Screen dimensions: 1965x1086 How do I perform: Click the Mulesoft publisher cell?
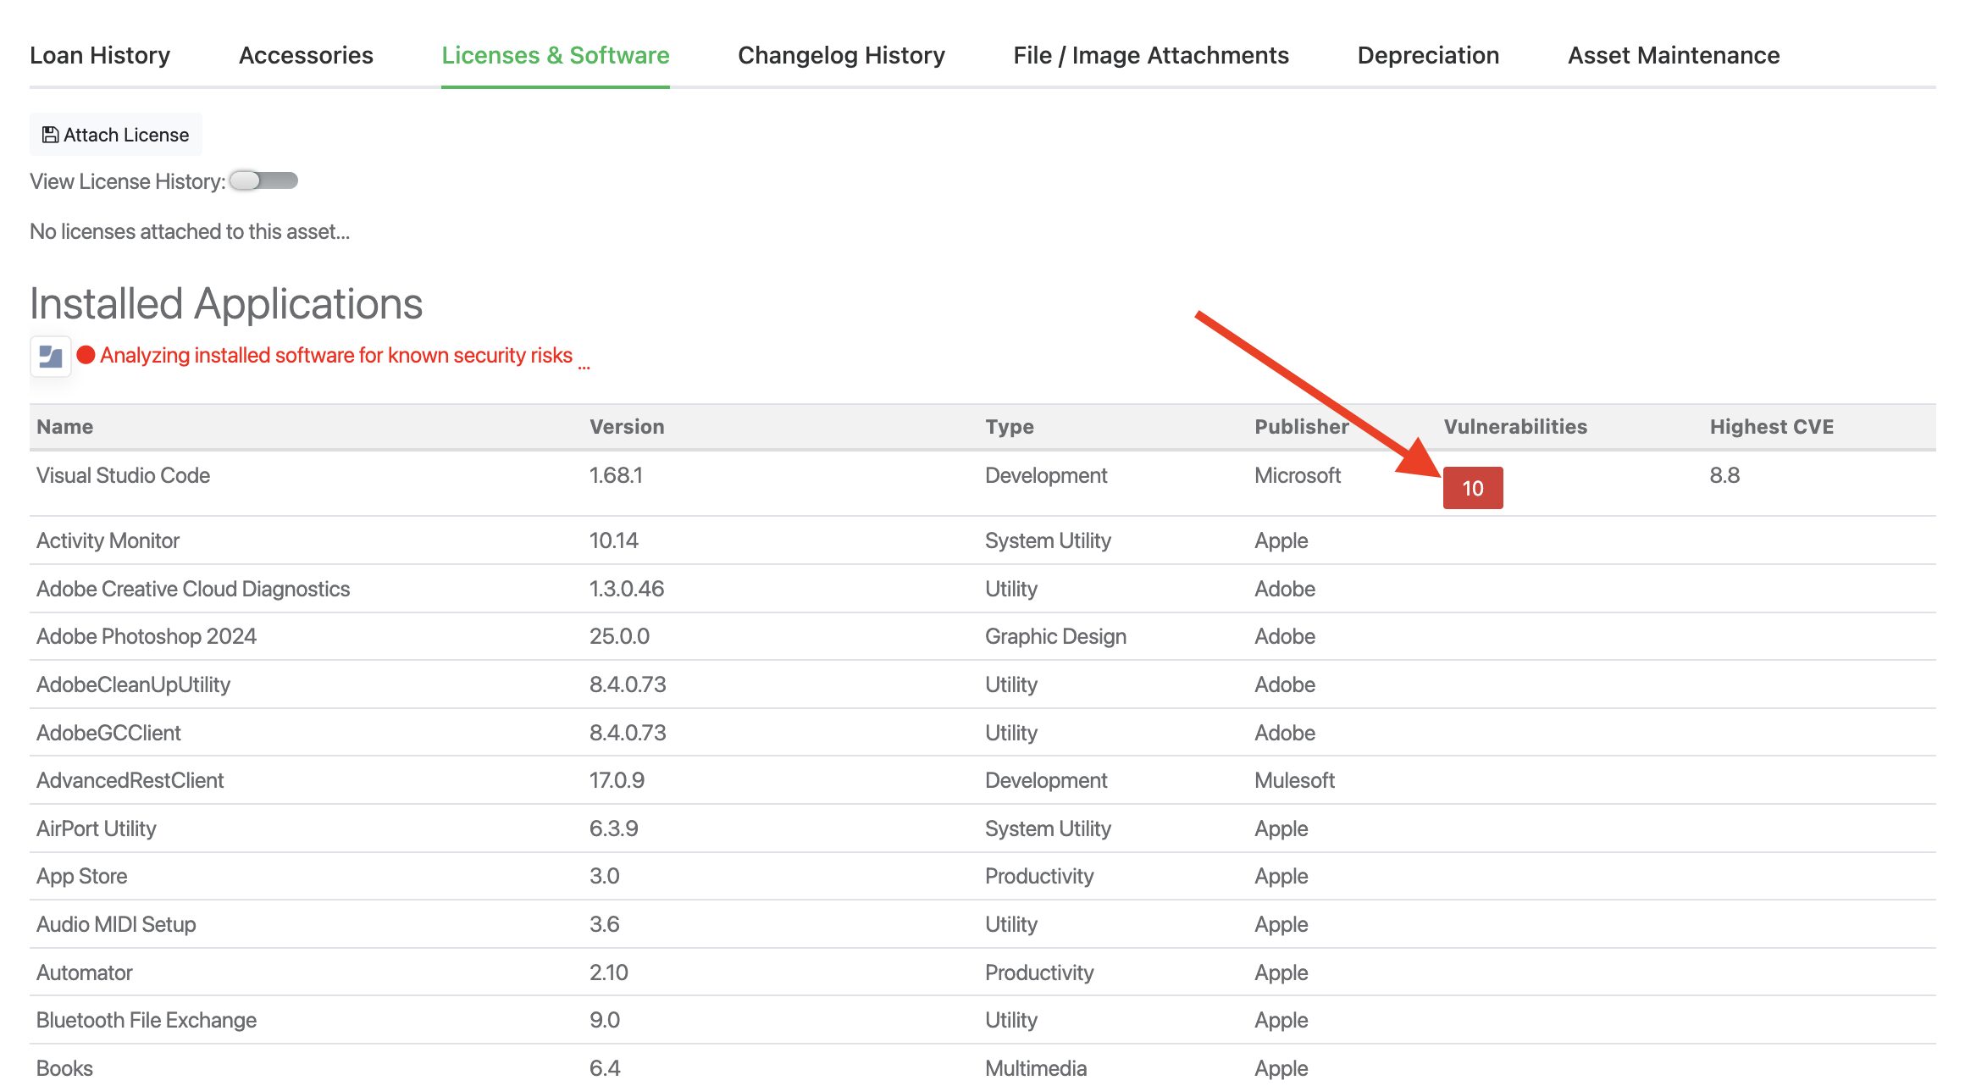pyautogui.click(x=1295, y=780)
